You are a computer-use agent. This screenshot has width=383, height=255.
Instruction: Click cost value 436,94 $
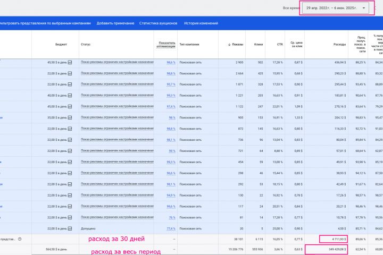click(340, 63)
